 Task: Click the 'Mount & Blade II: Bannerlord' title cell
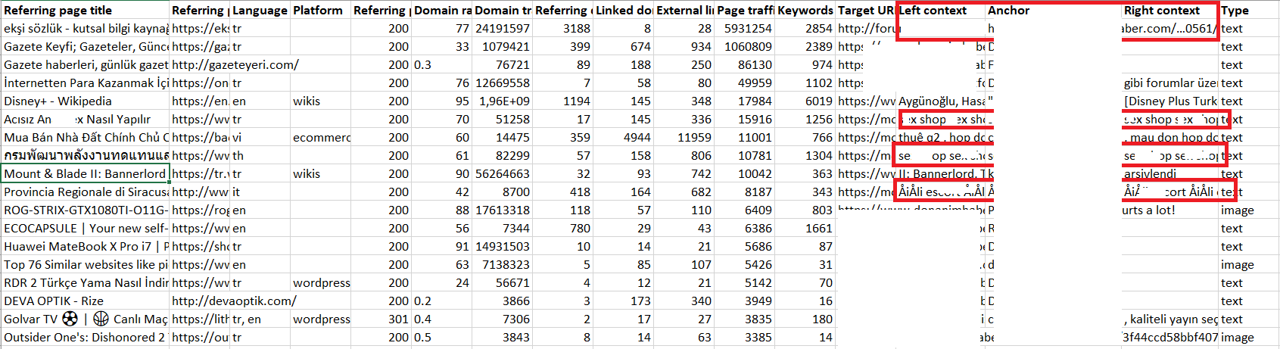click(85, 173)
